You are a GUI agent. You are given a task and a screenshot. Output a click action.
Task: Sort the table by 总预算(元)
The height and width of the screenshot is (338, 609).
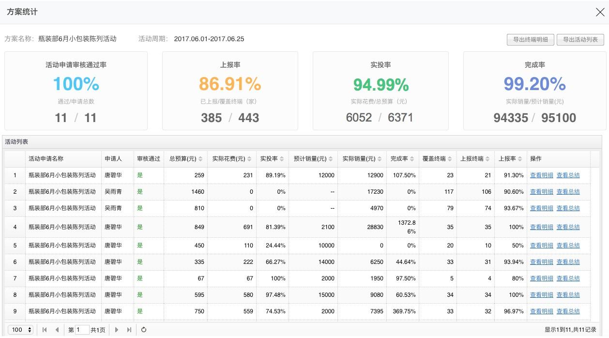(x=199, y=158)
